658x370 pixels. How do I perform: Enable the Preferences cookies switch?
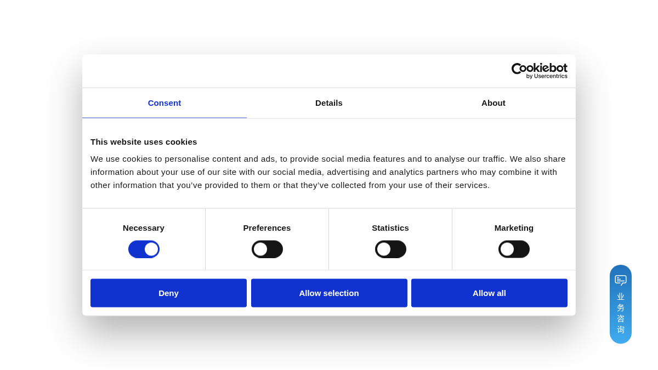pos(267,249)
